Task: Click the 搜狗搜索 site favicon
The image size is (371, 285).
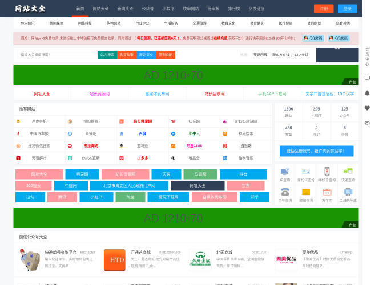Action: 70,121
